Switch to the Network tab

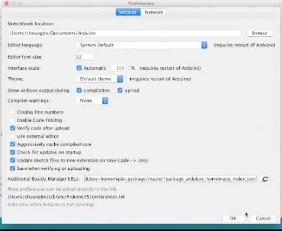(154, 12)
